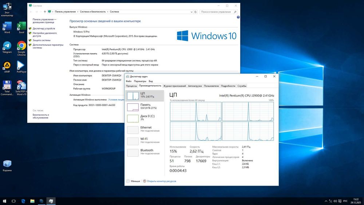Click the uptime value 0:00:04:43
Image resolution: width=364 pixels, height=205 pixels.
pyautogui.click(x=178, y=171)
